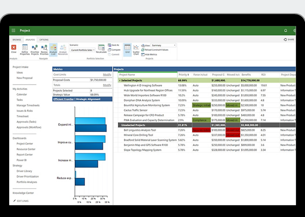The height and width of the screenshot is (217, 305).
Task: Switch to Scatter Chart view
Action: coord(136,50)
